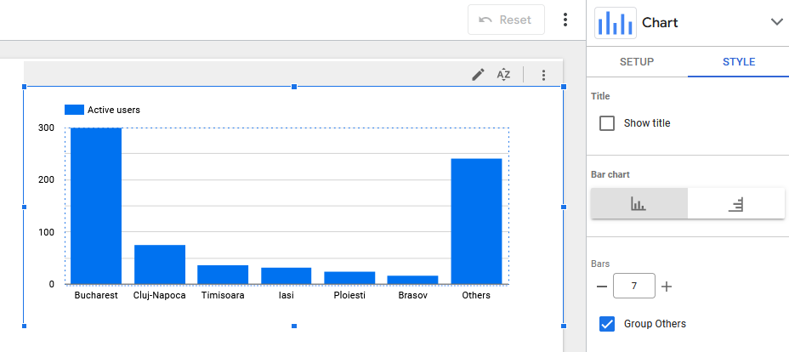Click the Ploiesti axis label
Image resolution: width=789 pixels, height=352 pixels.
tap(349, 296)
